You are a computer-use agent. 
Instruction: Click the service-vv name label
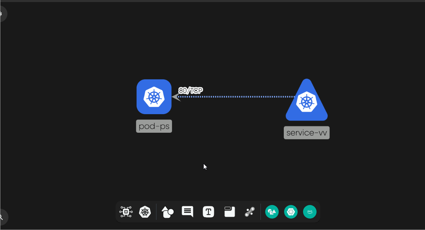click(306, 132)
